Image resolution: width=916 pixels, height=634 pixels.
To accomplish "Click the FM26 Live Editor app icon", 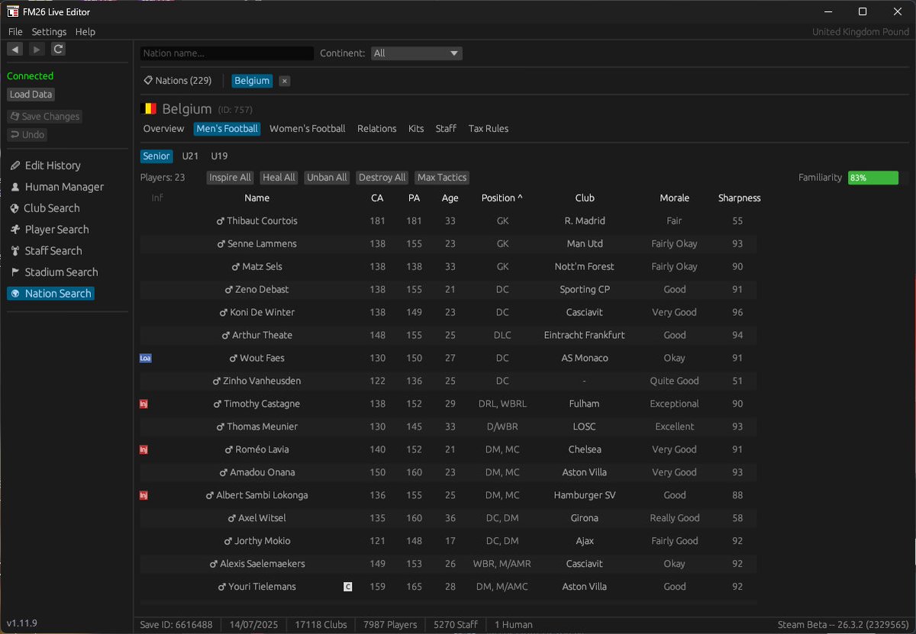I will (x=13, y=11).
